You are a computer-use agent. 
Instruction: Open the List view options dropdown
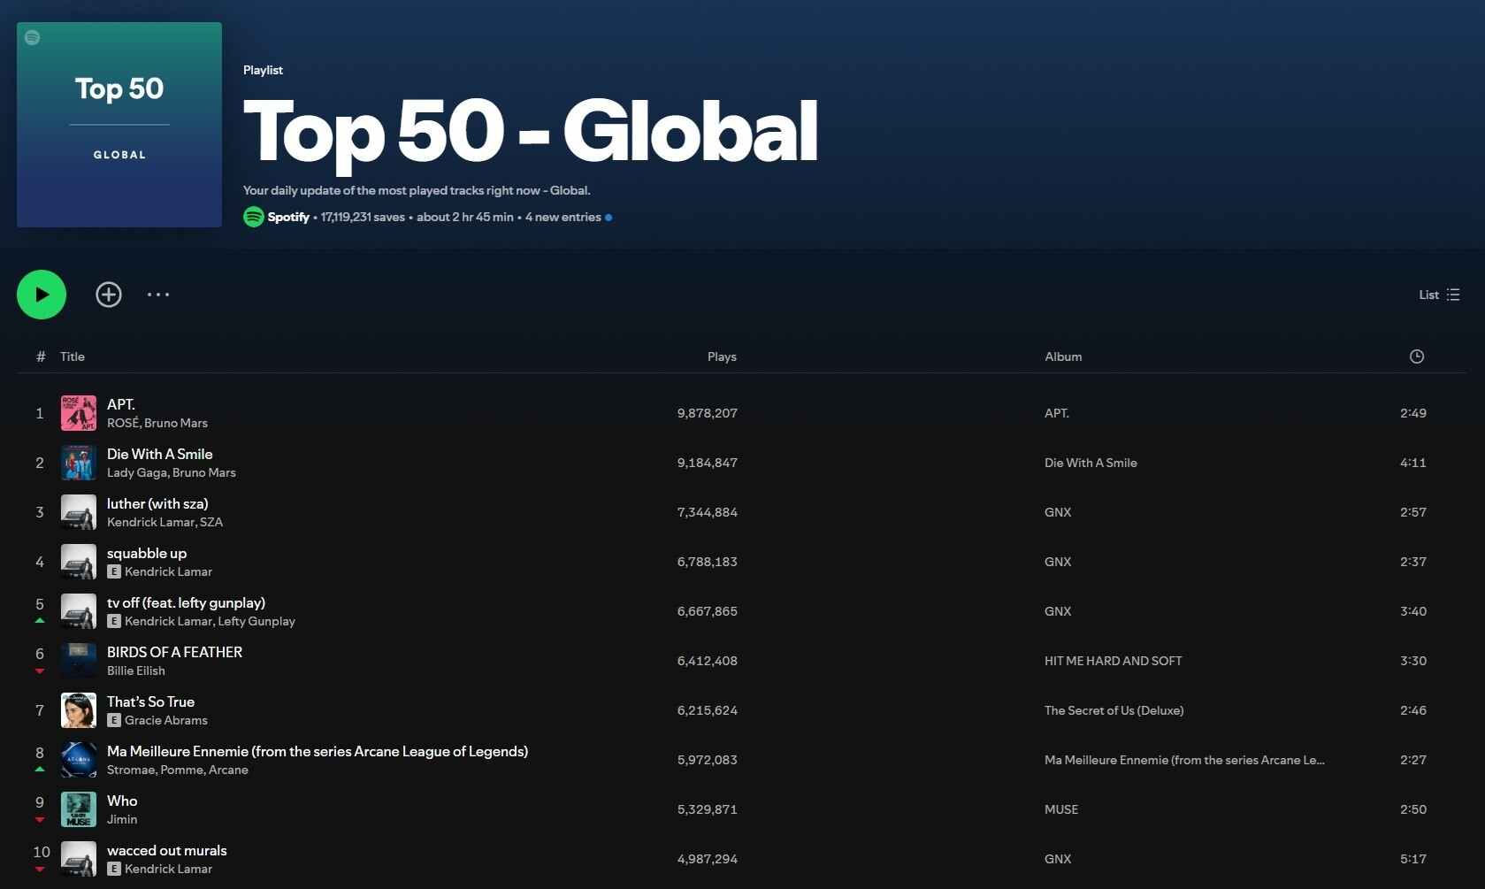[x=1439, y=295]
